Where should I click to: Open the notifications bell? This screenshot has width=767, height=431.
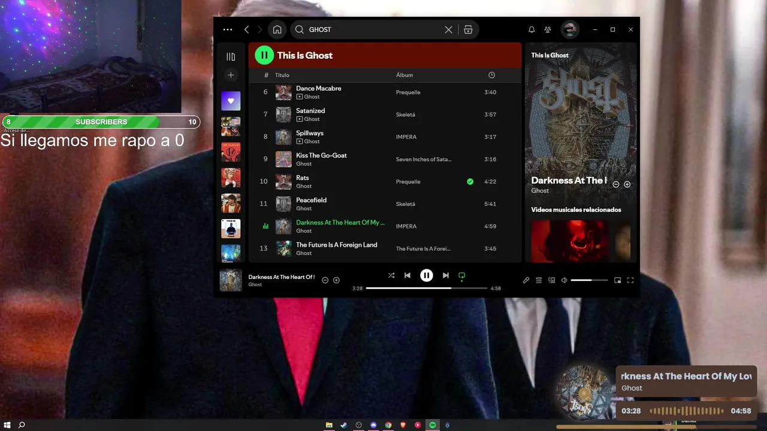tap(532, 29)
